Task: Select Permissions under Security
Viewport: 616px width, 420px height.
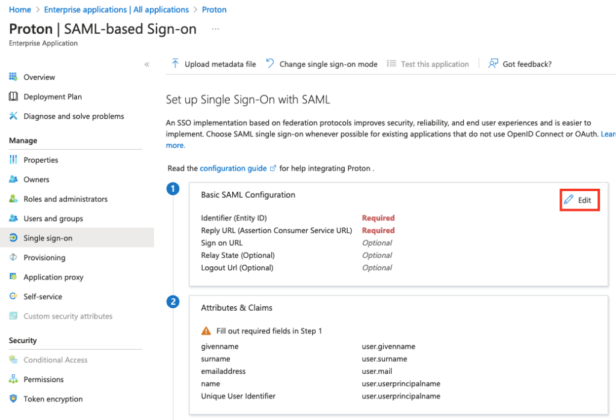Action: [x=43, y=379]
